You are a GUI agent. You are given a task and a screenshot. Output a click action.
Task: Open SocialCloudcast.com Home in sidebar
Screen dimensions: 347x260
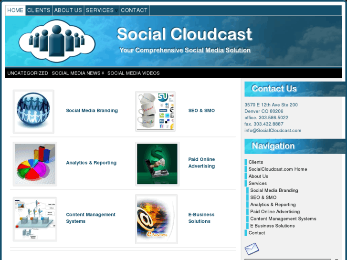click(277, 169)
